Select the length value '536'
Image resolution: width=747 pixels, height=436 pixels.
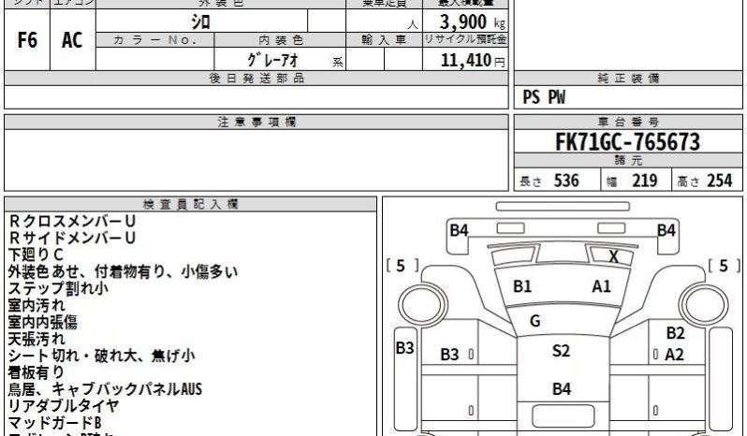tap(566, 181)
